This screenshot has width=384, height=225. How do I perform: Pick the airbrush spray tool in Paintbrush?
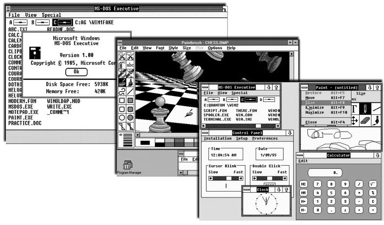click(123, 65)
